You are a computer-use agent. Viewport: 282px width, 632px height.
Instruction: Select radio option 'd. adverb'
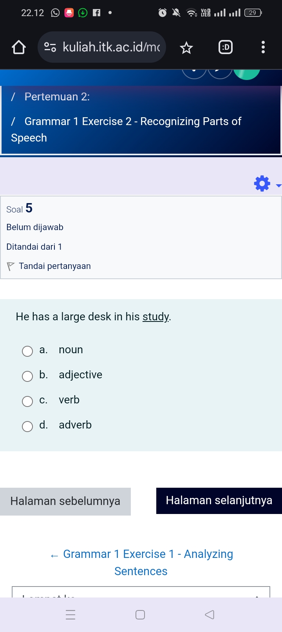(27, 426)
